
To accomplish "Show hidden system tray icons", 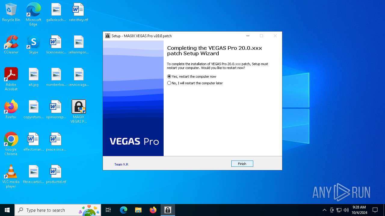I will 324,210.
